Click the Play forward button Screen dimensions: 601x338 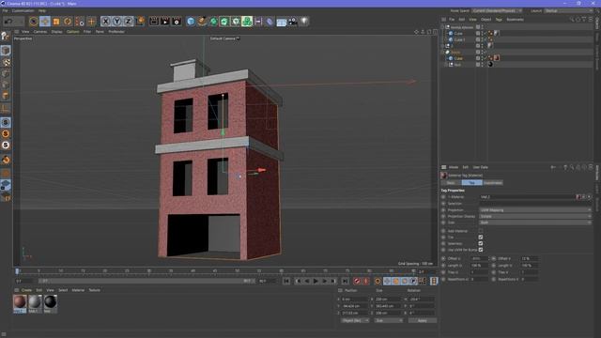(x=316, y=282)
